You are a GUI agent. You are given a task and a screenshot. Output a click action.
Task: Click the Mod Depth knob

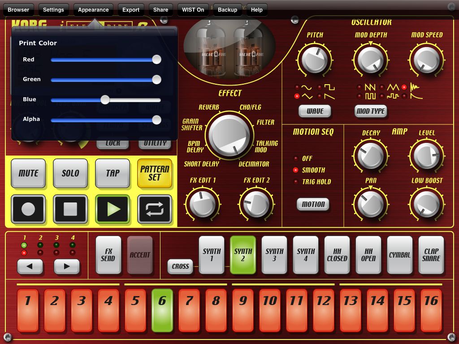(x=371, y=60)
